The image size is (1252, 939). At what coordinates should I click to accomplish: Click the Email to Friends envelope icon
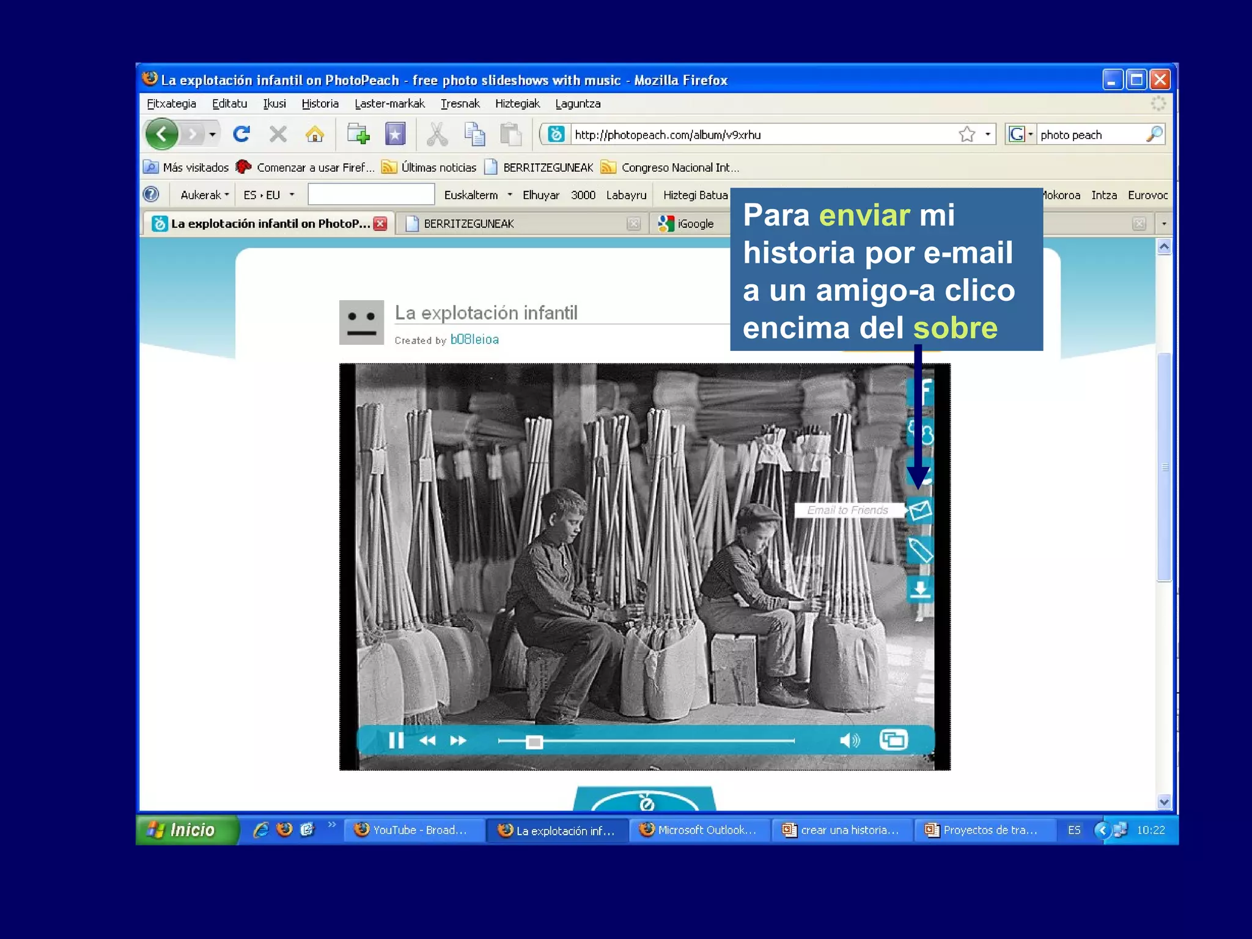[x=920, y=509]
